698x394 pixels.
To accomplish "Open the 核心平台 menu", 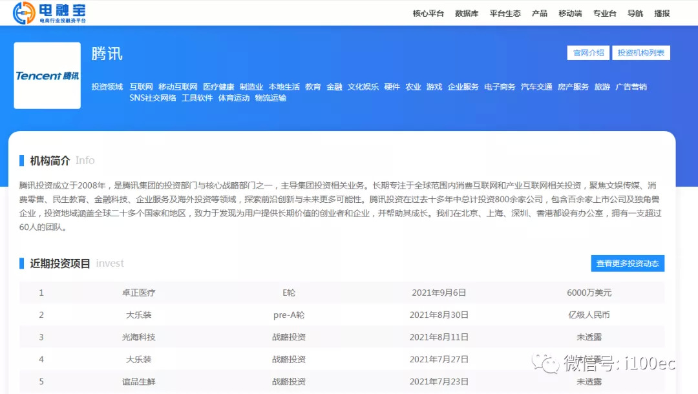I will click(x=428, y=14).
